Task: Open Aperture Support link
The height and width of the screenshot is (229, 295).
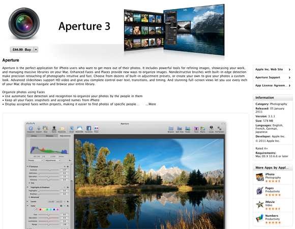Action: tap(273, 77)
